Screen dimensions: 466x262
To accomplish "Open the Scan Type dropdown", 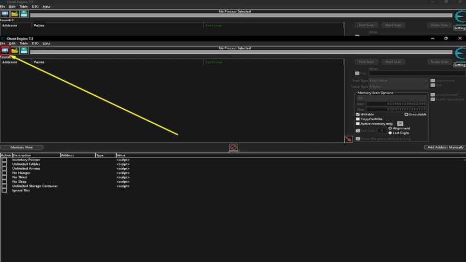I will [398, 81].
